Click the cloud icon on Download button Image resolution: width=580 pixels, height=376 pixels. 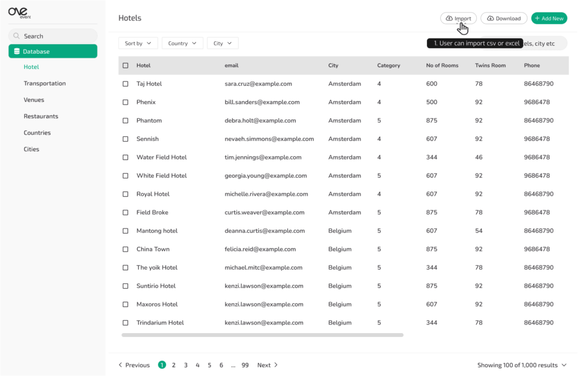(490, 19)
